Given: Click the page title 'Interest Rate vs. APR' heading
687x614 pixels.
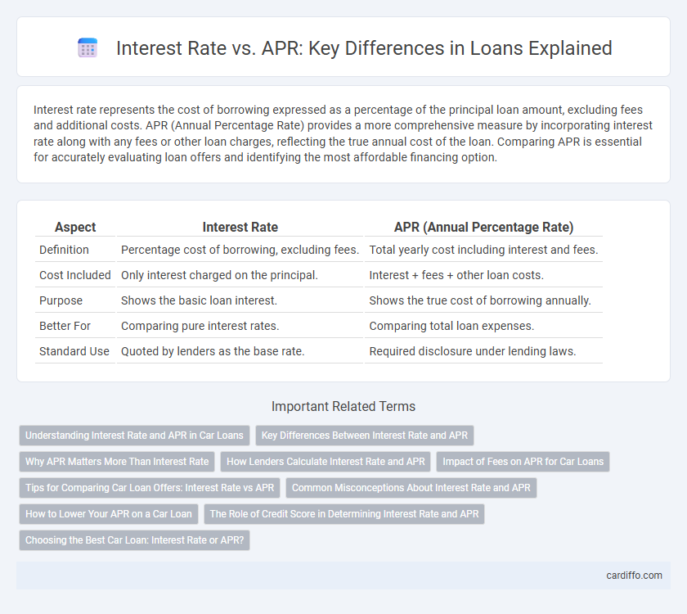Looking at the screenshot, I should click(364, 47).
